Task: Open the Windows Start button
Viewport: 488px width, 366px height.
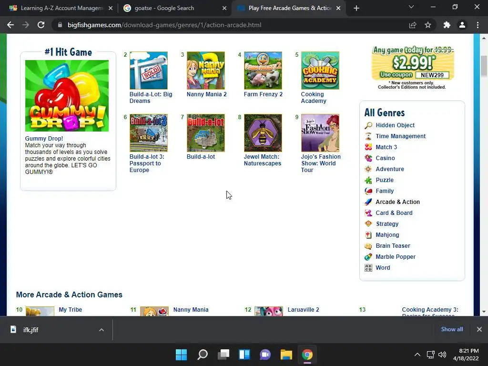Action: pos(182,355)
